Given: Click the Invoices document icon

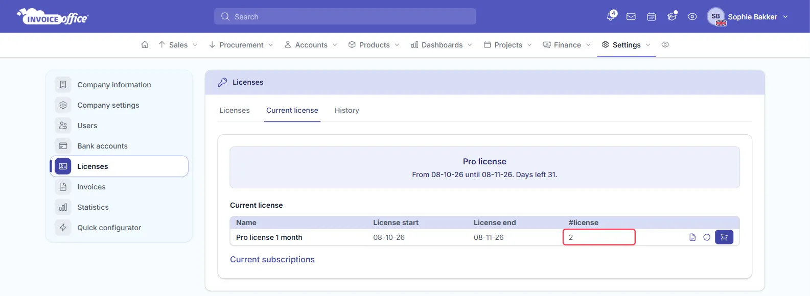Looking at the screenshot, I should click(63, 187).
